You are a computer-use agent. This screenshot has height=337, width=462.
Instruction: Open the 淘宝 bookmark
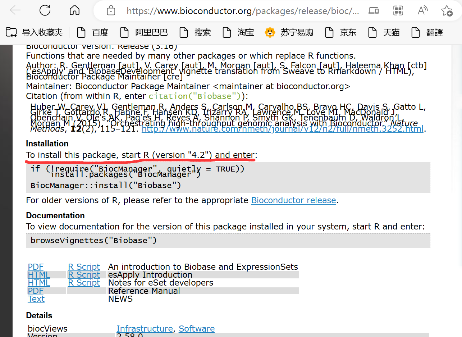click(238, 32)
